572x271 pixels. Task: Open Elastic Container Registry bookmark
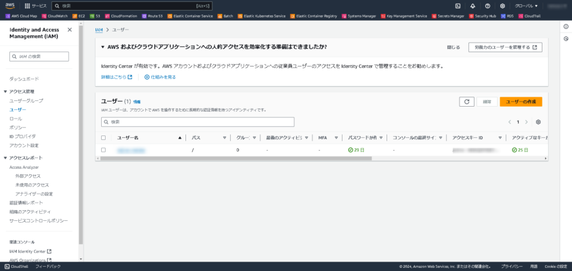314,16
